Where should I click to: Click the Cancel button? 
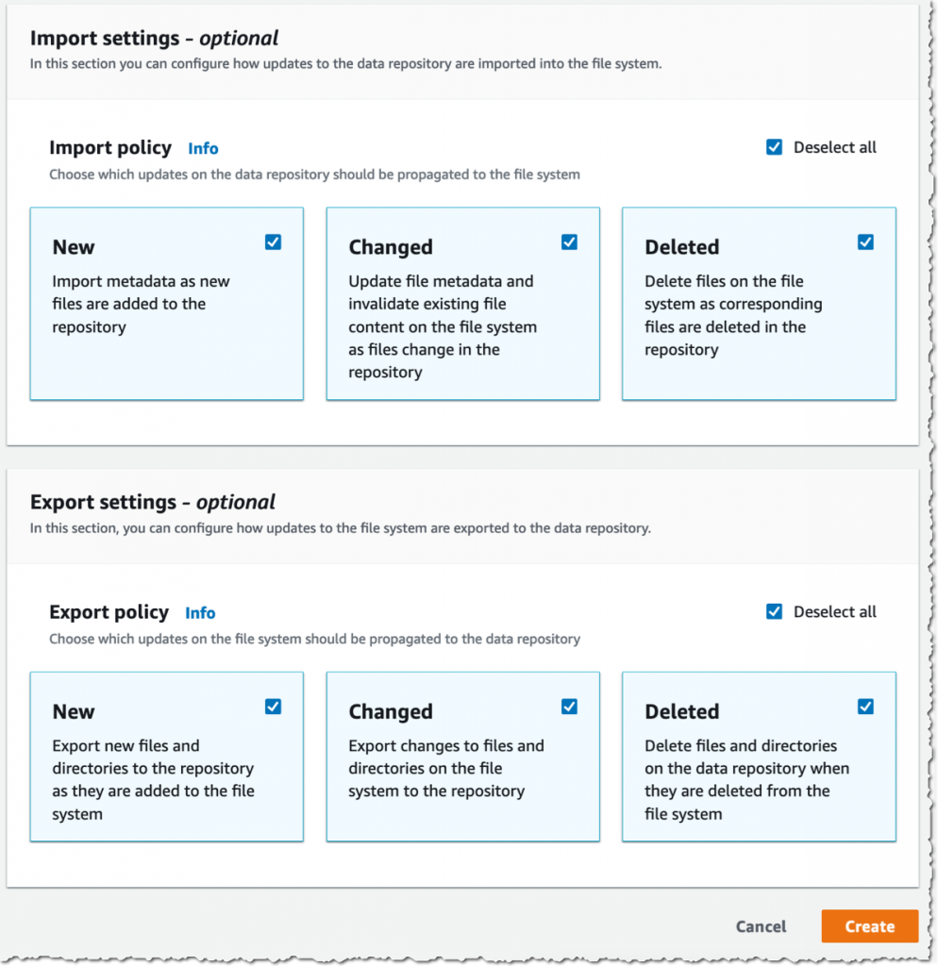point(762,926)
